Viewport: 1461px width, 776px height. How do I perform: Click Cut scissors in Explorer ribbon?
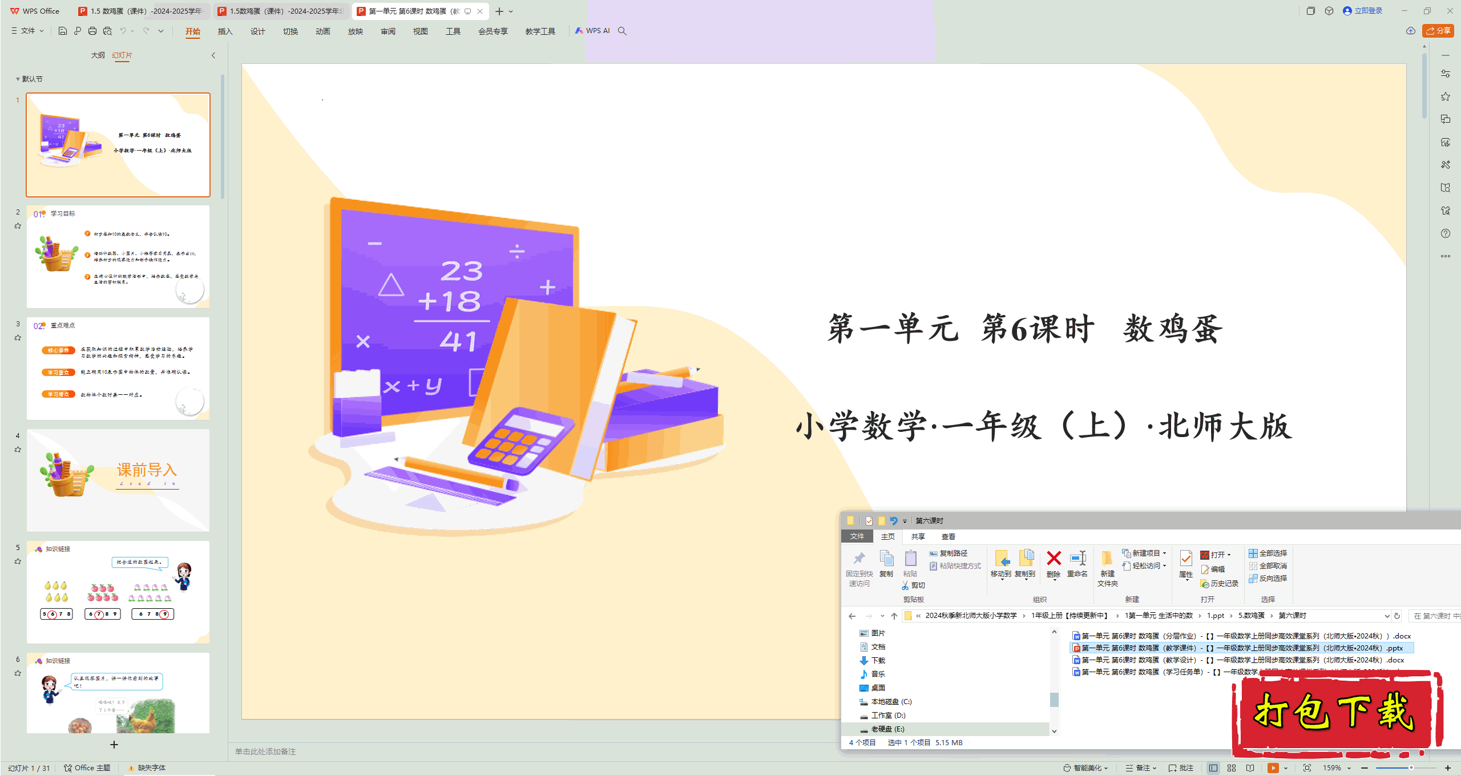coord(913,585)
